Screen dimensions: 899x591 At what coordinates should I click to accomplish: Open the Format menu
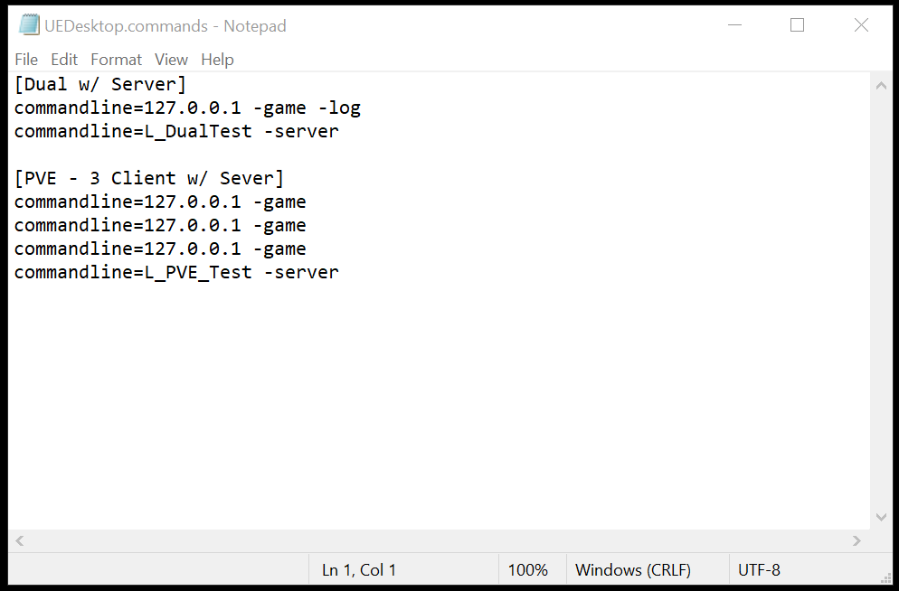coord(116,60)
